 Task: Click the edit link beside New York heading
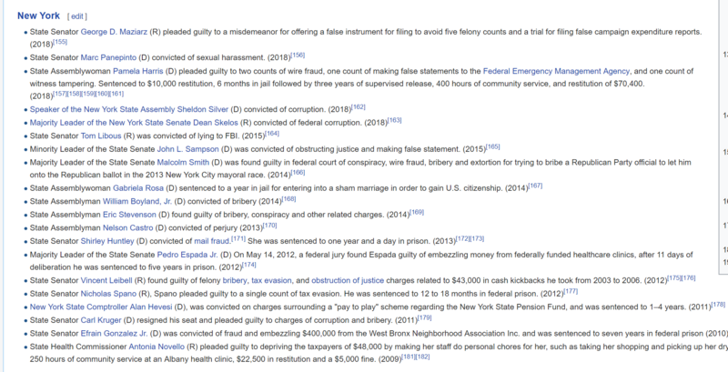77,16
